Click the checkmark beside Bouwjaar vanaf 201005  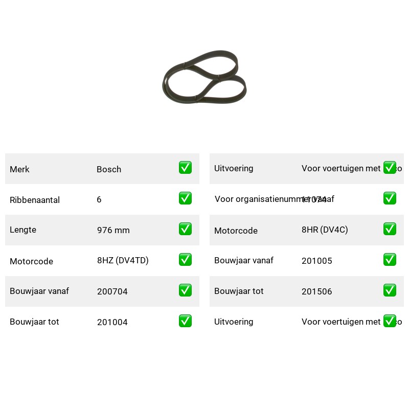[390, 260]
